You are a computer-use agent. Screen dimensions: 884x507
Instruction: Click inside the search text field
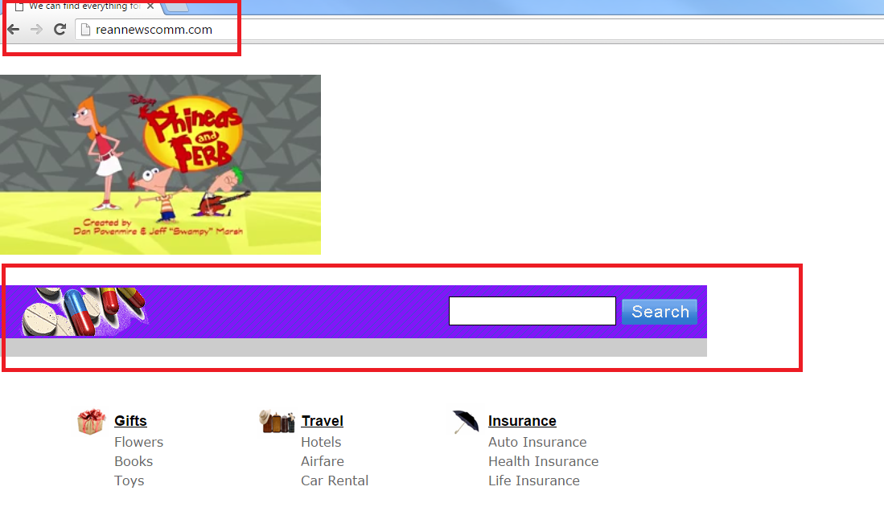click(532, 311)
